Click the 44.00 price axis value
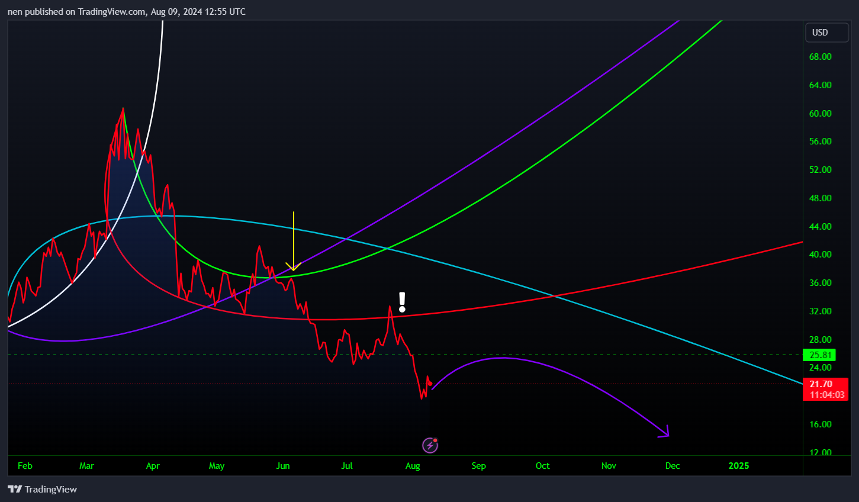Screen dimensions: 859x502 [x=820, y=227]
